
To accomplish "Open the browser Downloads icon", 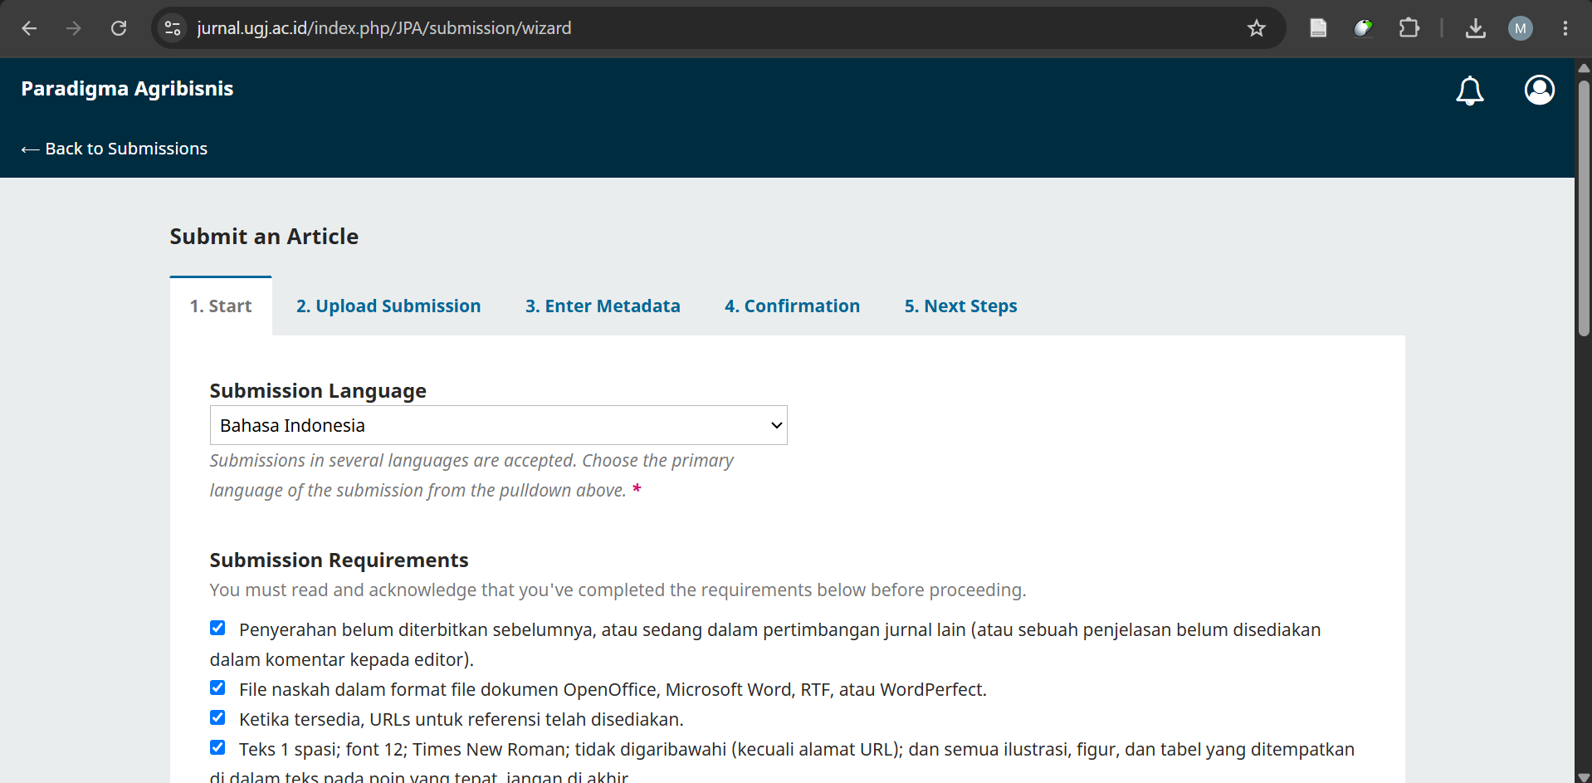I will (x=1476, y=28).
